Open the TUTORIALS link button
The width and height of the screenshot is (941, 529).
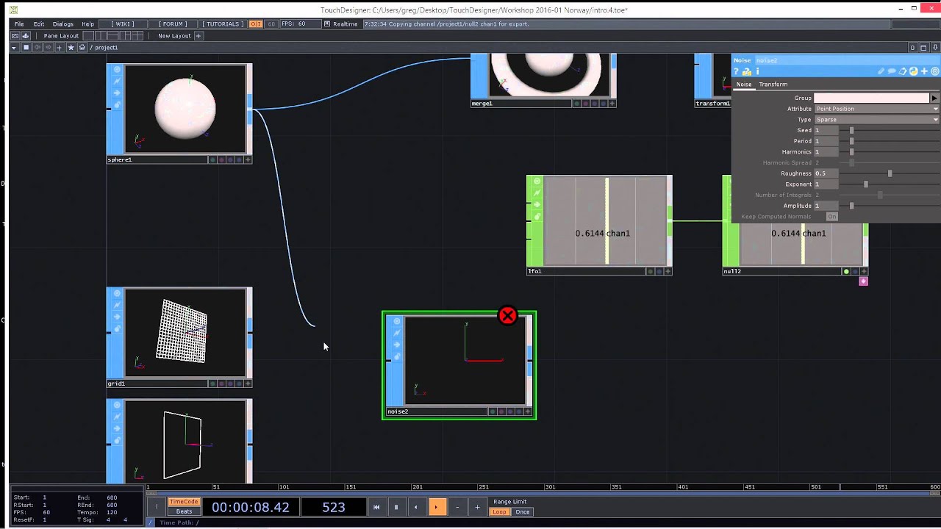[223, 24]
